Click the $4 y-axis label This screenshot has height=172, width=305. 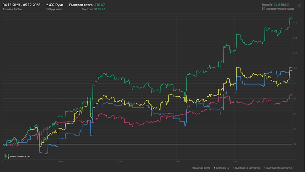point(295,114)
